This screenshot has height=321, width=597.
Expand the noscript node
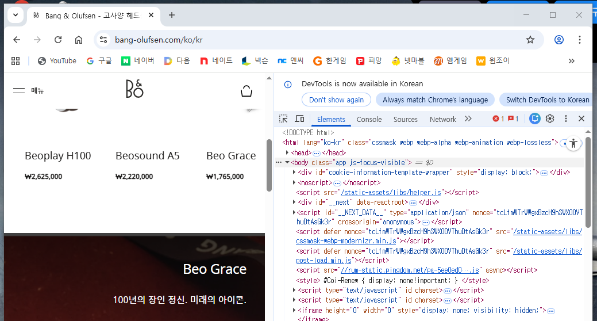(294, 182)
